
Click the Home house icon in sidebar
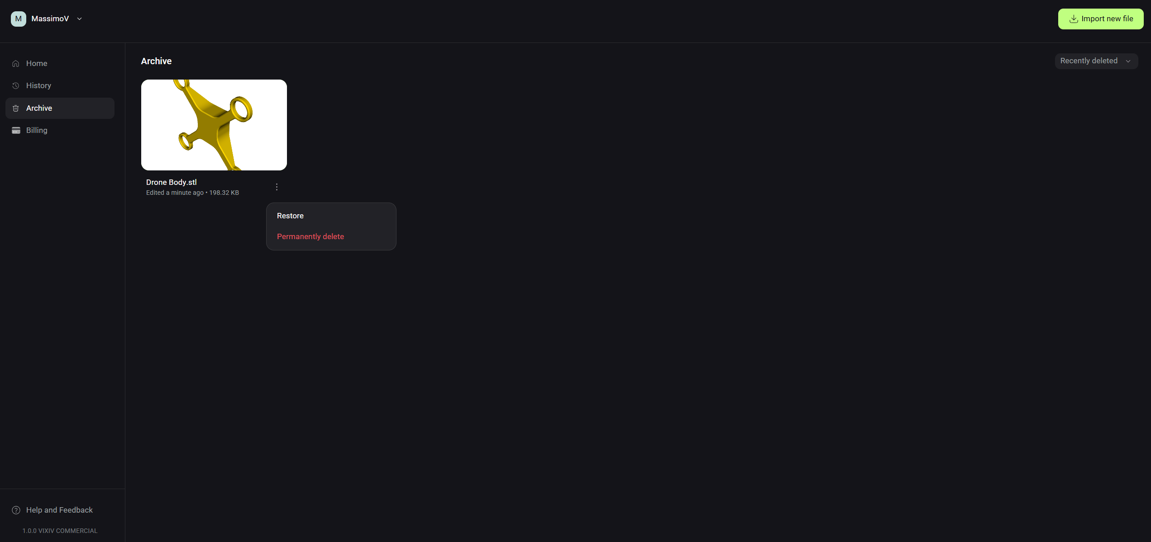click(x=16, y=63)
